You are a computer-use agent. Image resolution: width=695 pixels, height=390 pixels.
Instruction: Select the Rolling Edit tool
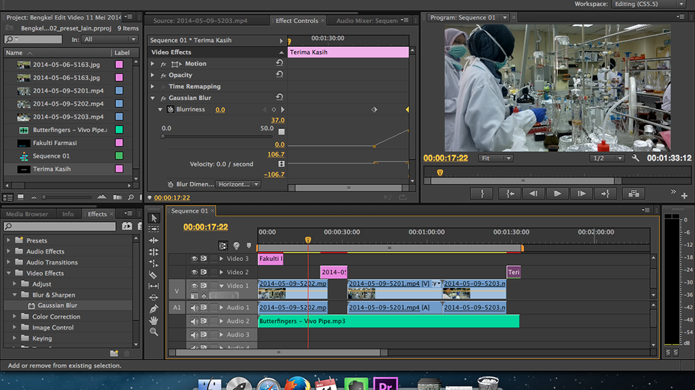(154, 252)
